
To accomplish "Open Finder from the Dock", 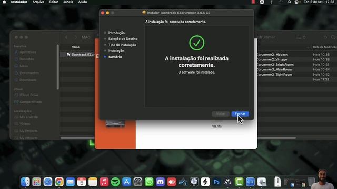I will tap(25, 182).
